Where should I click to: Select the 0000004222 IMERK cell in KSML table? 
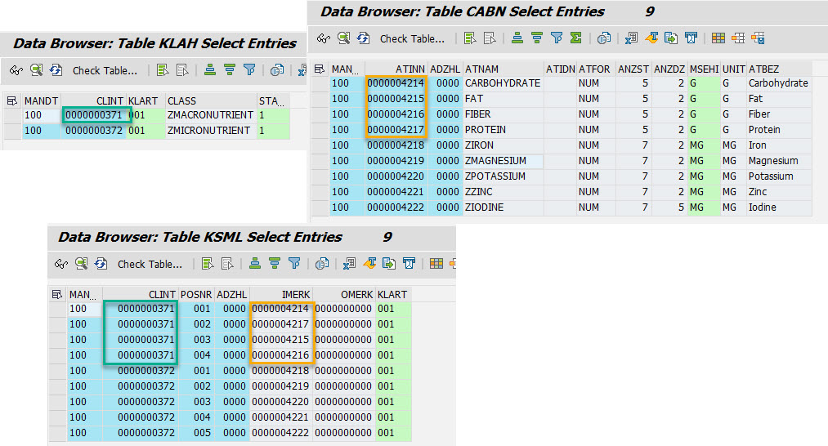click(x=281, y=433)
